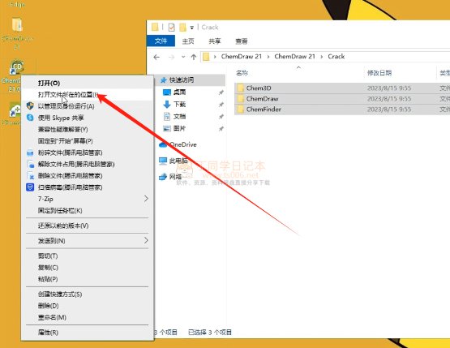Click the properties checkmark icon in title bar
The image size is (450, 348).
(171, 28)
